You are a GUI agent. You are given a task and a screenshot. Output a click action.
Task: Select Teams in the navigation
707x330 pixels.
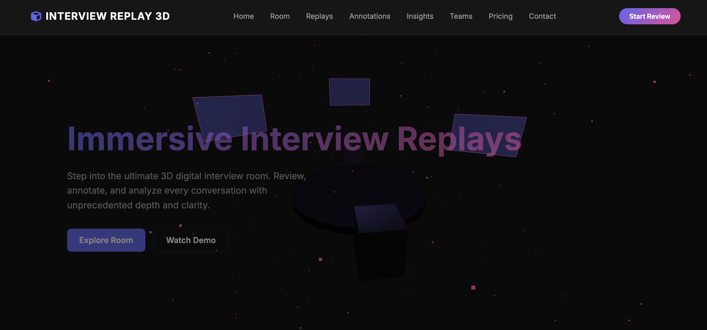[x=461, y=16]
